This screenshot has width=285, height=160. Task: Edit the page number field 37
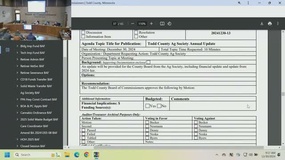point(114,24)
